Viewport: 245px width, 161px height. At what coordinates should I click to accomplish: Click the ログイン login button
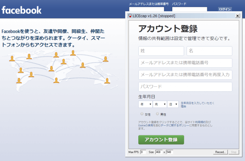(x=225, y=9)
